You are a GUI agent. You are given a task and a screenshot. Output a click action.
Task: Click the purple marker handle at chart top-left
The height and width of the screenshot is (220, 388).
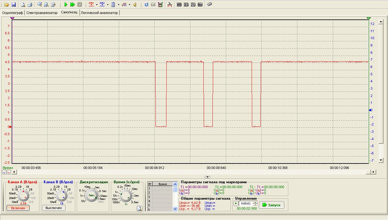[12, 19]
